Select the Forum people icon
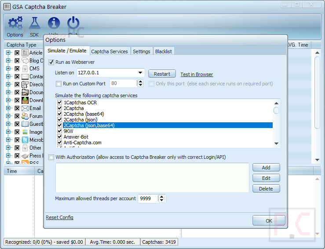 click(25, 116)
